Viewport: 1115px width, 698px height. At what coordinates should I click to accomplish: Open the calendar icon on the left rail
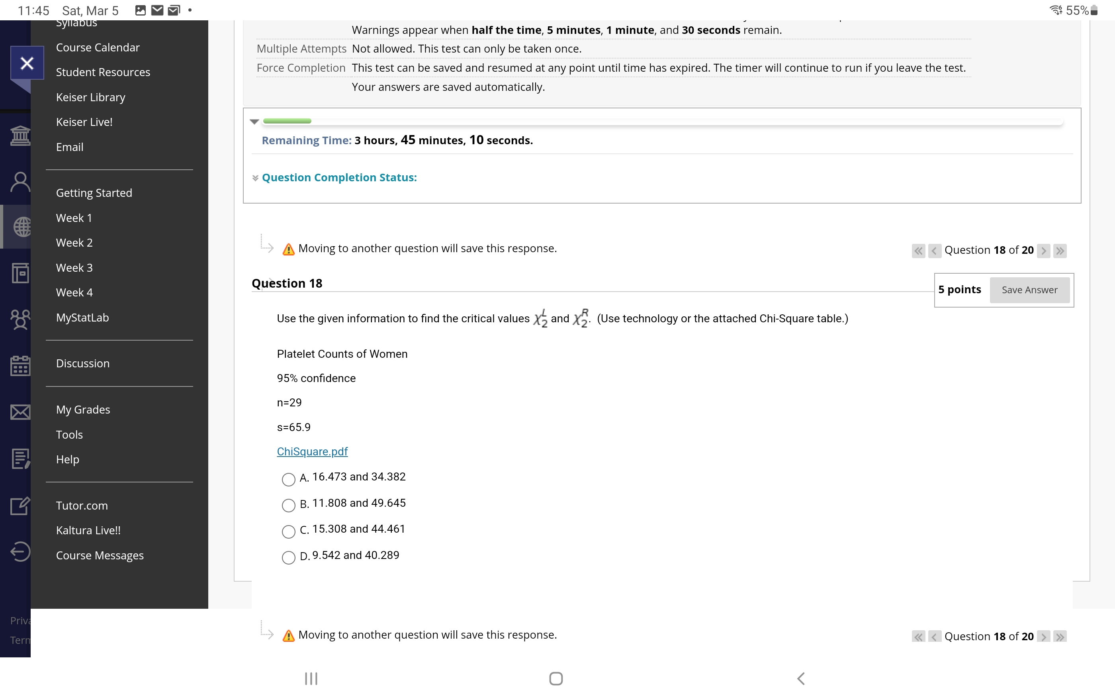pos(20,365)
